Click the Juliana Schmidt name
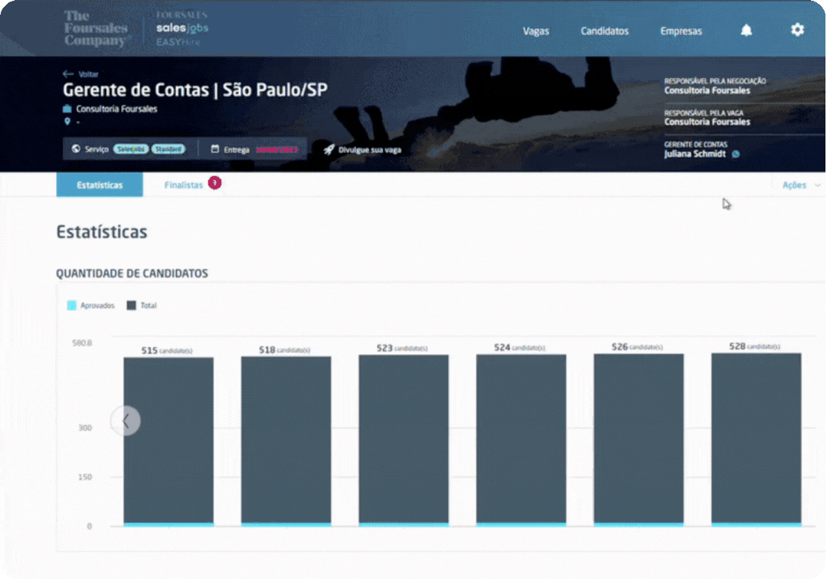This screenshot has width=827, height=579. [695, 154]
